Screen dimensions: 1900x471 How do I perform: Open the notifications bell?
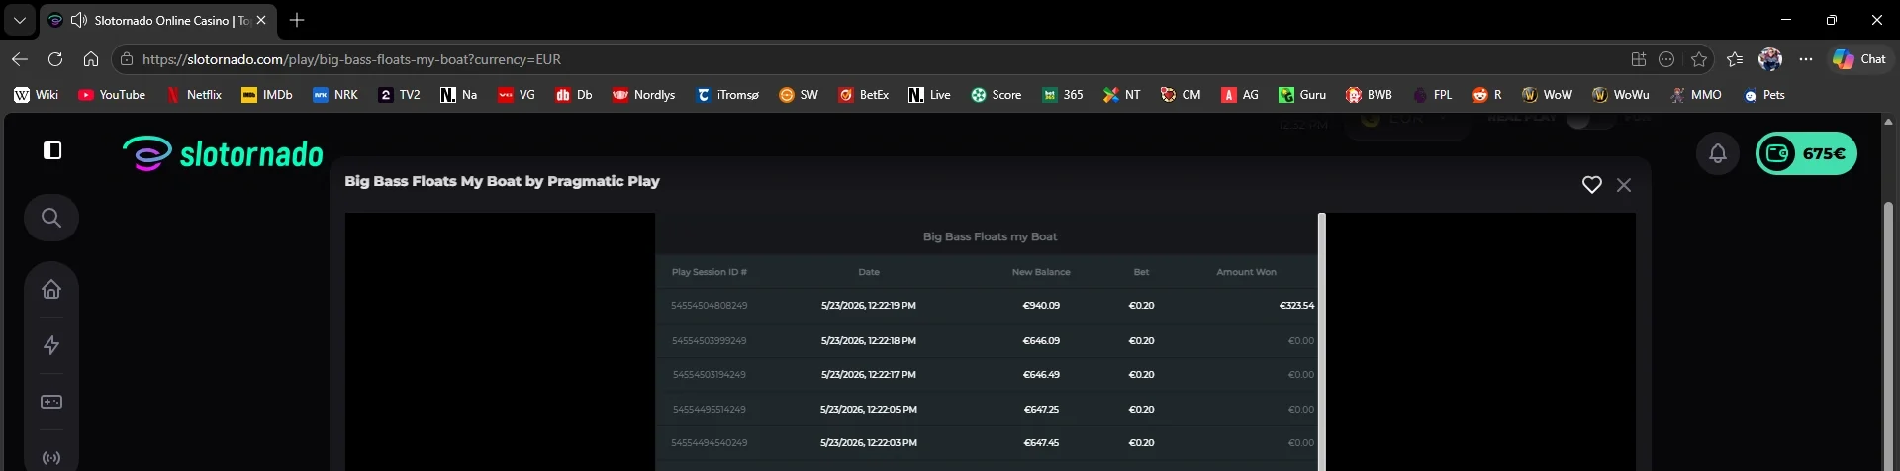click(x=1718, y=153)
